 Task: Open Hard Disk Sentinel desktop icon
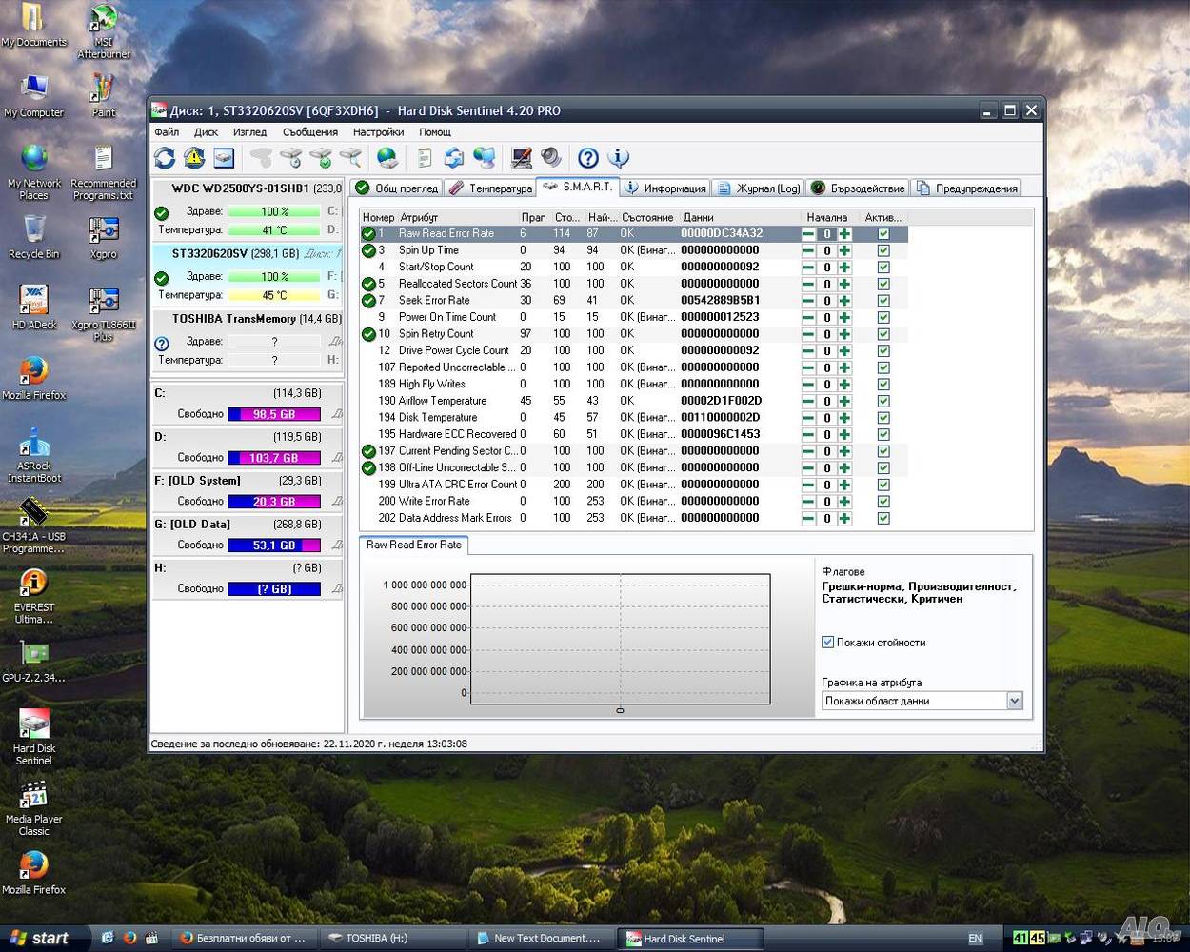[34, 738]
